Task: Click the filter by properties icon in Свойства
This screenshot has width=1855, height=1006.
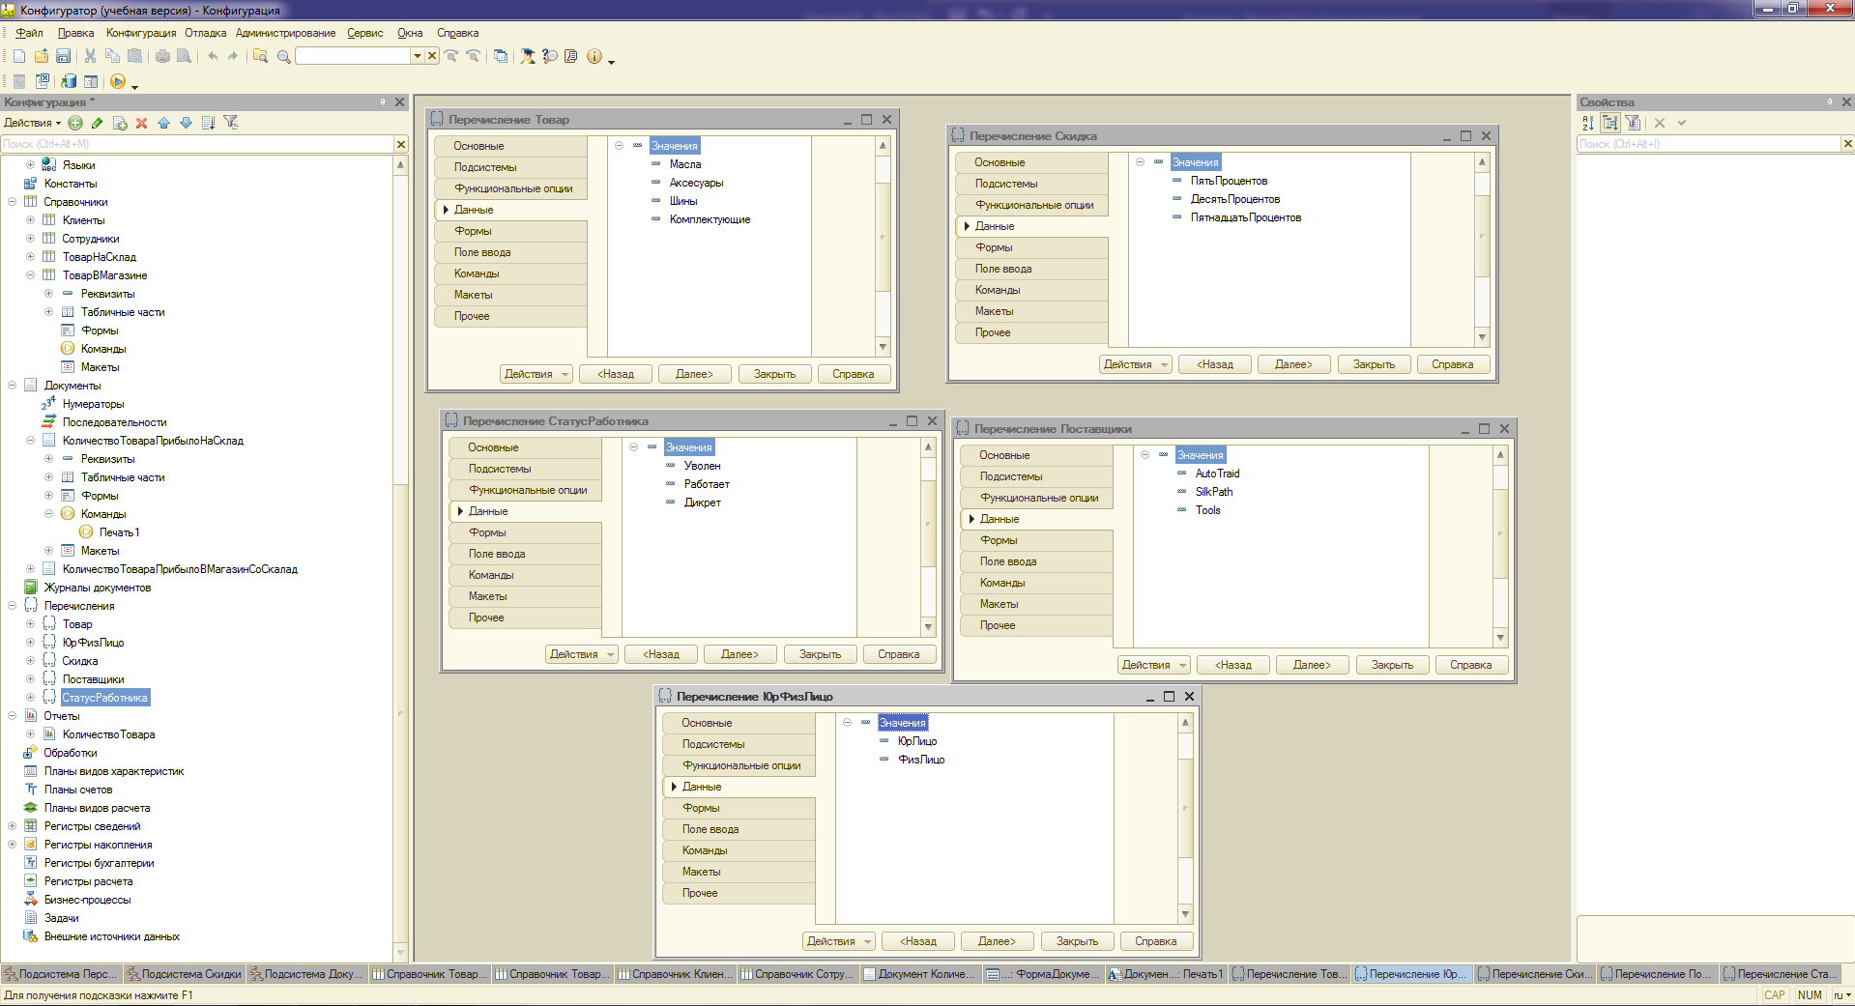Action: coord(1633,123)
